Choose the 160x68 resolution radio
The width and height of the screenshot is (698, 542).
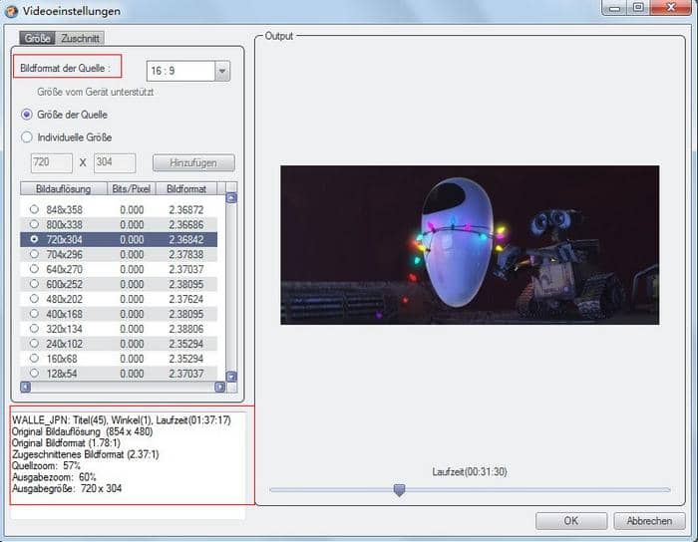(34, 358)
